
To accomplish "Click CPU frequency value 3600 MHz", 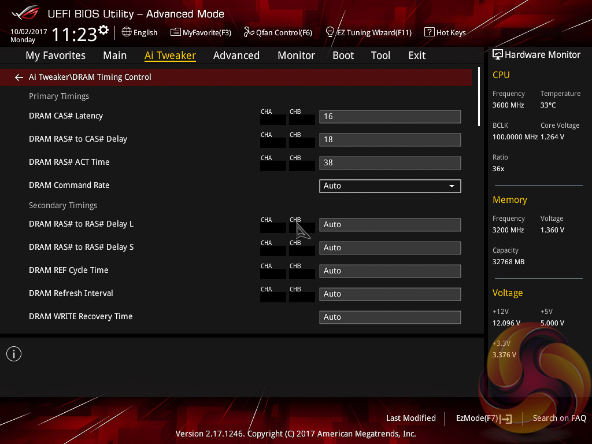I will 508,105.
